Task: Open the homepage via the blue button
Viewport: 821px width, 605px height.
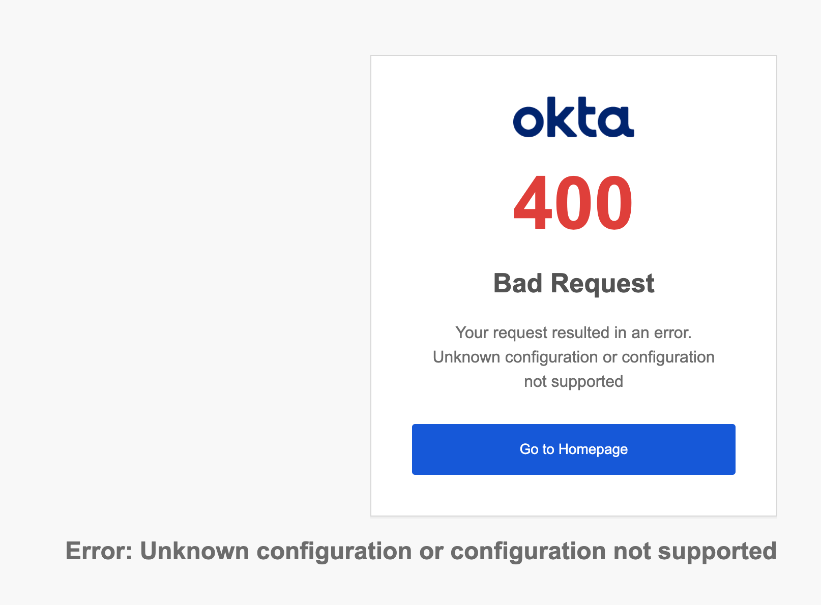Action: (573, 449)
